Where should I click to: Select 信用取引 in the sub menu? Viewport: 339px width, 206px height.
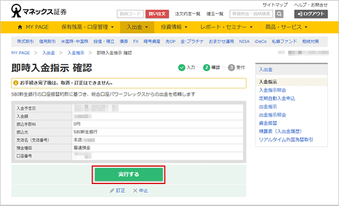click(x=47, y=42)
